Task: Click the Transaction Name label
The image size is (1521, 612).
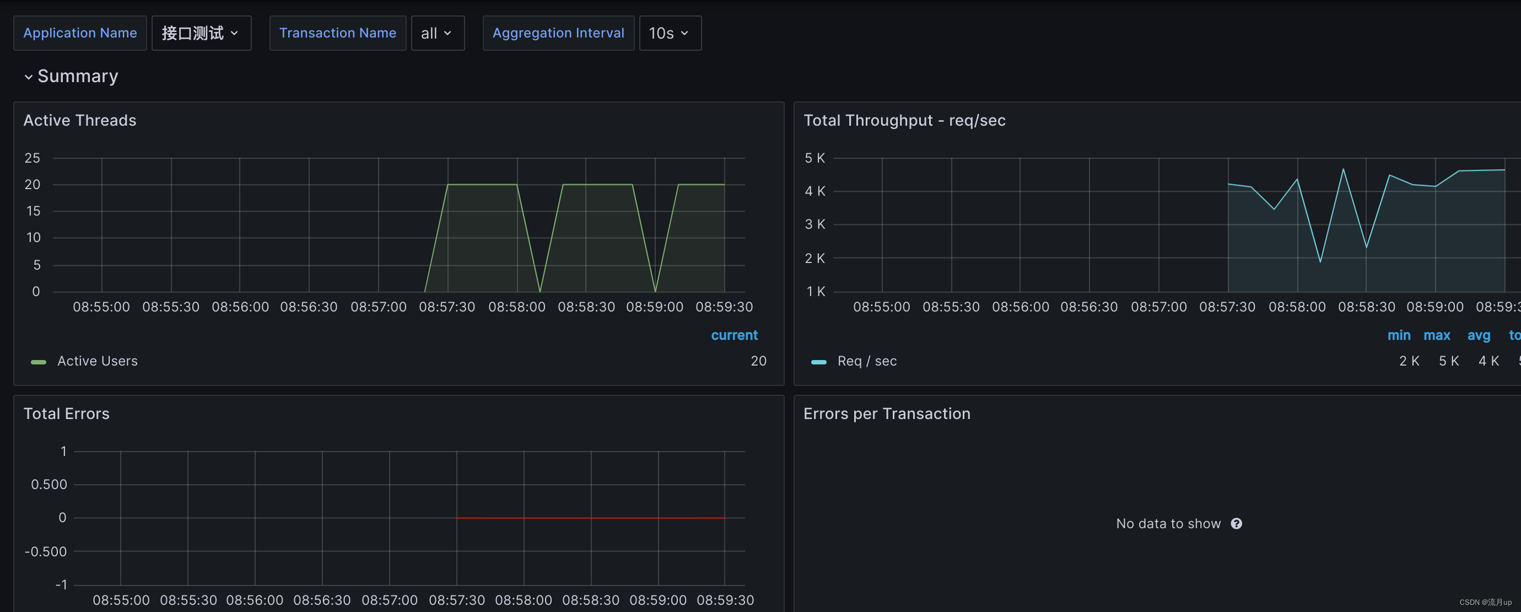Action: pos(338,33)
